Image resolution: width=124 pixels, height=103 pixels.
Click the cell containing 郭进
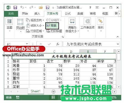click(21, 74)
